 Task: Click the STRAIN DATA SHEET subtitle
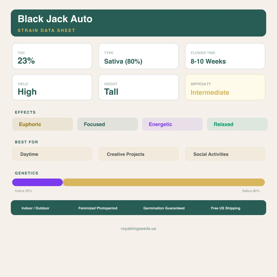pyautogui.click(x=46, y=30)
